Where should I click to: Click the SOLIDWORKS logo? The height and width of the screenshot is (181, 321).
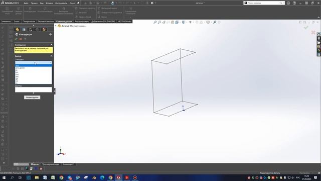click(10, 3)
